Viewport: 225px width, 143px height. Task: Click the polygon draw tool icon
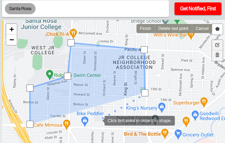217,29
